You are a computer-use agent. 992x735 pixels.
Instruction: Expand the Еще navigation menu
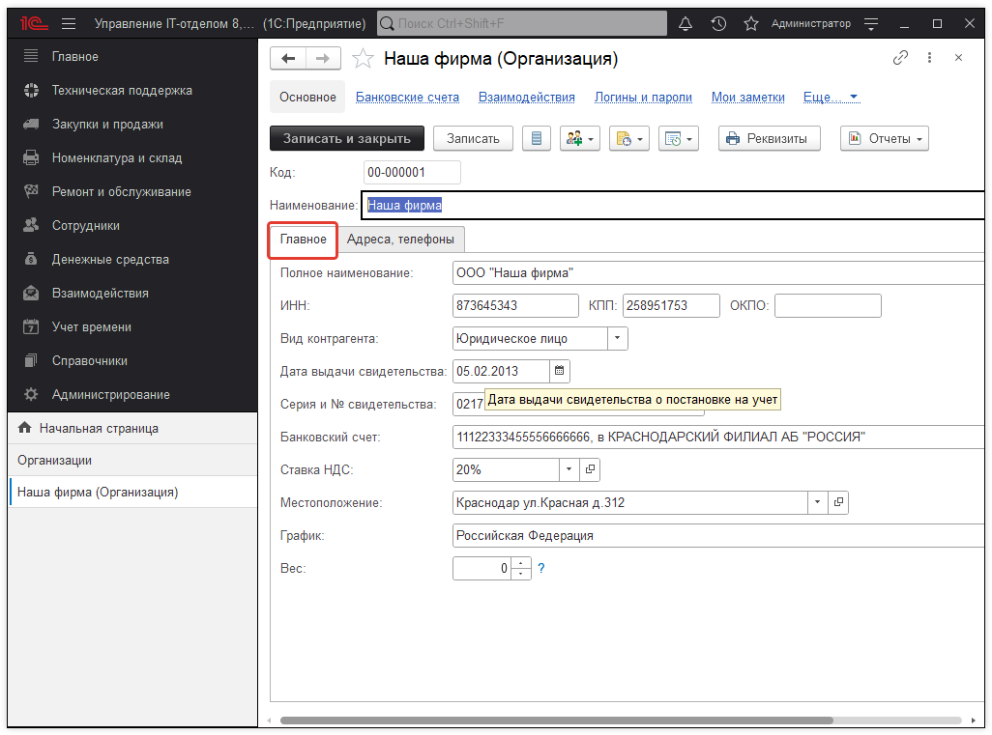[831, 98]
